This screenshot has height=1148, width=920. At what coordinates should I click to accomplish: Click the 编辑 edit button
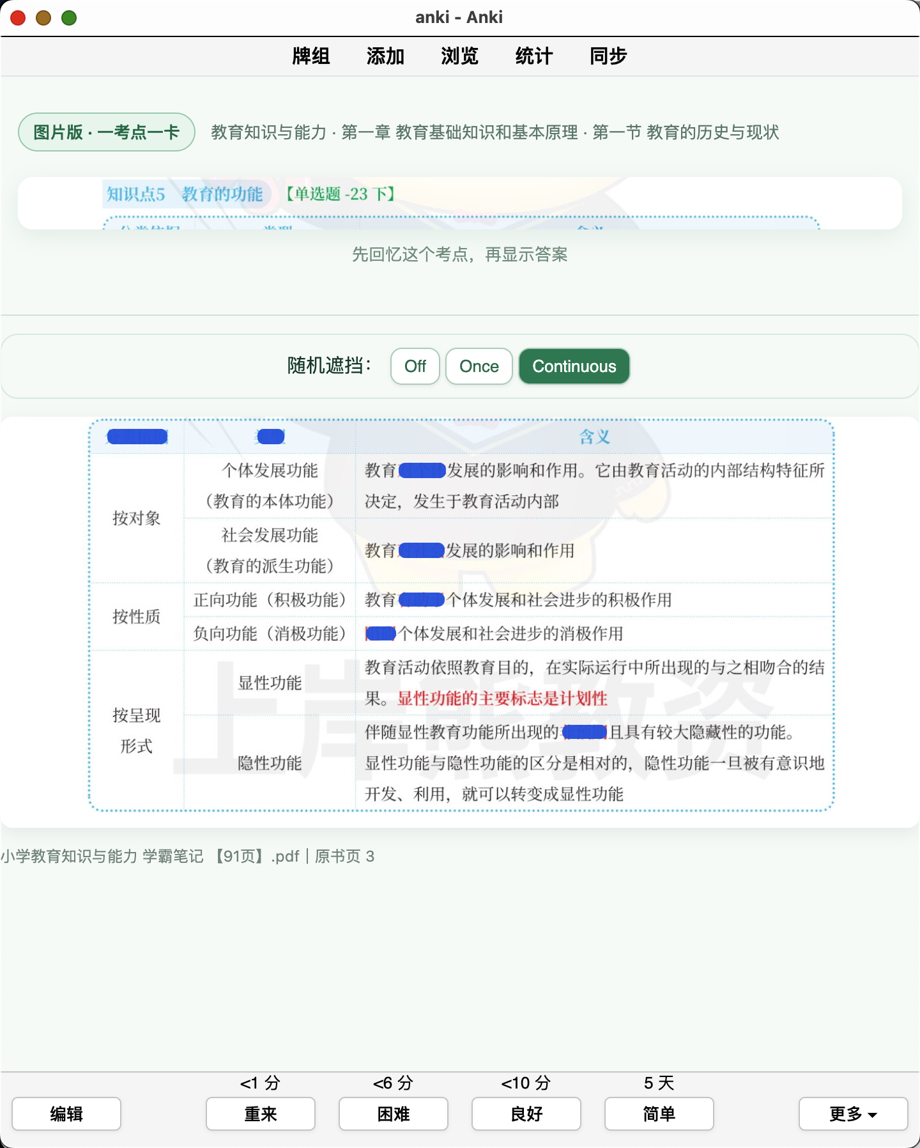66,1114
